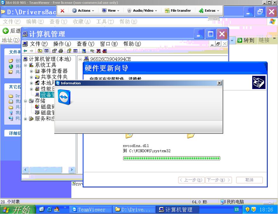Click the print icon in Computer Management toolbar
This screenshot has height=214, width=278.
(x=61, y=51)
